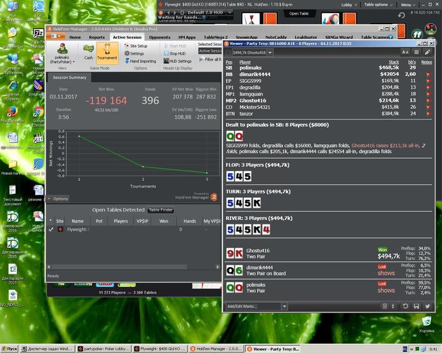Image resolution: width=442 pixels, height=354 pixels.
Task: Toggle checkbox beside hand selector in Viewer
Action: tap(229, 52)
